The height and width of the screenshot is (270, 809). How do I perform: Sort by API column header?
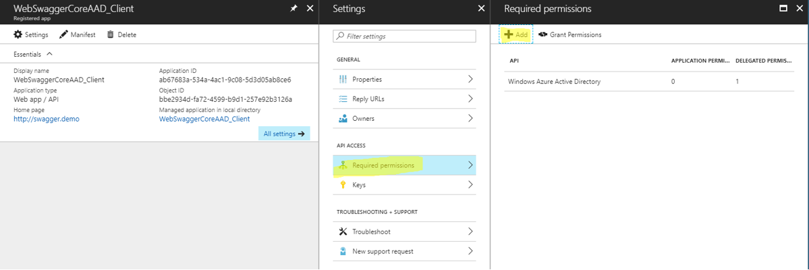pyautogui.click(x=514, y=61)
